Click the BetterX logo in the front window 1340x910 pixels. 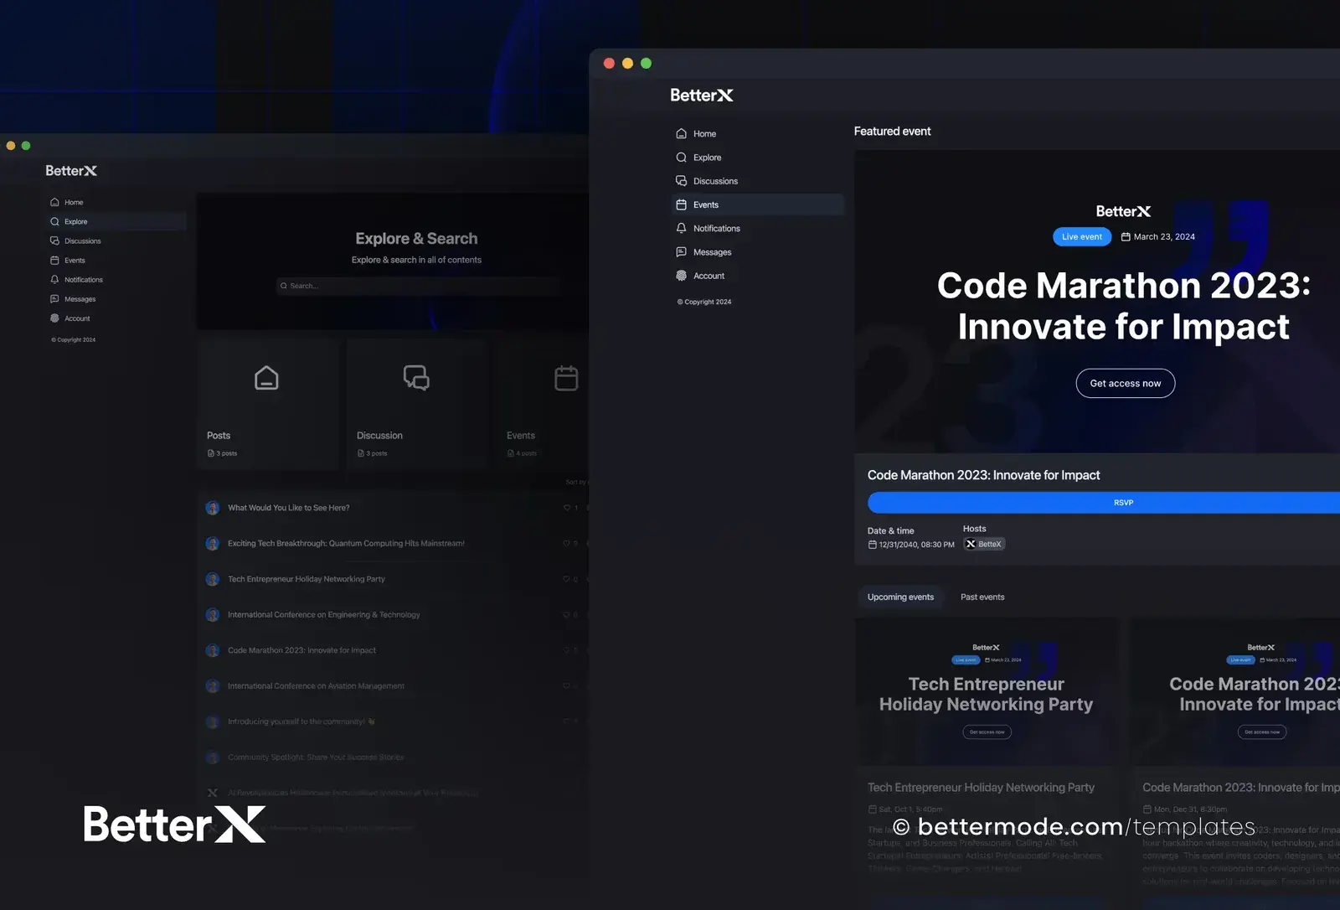coord(702,96)
